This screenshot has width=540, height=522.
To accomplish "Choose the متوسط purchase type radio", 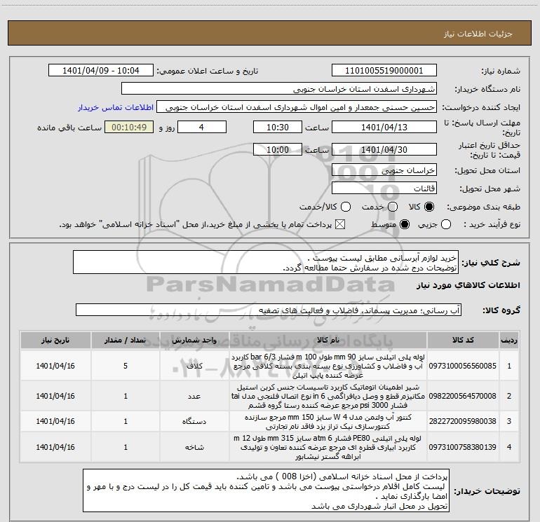I will (x=405, y=224).
